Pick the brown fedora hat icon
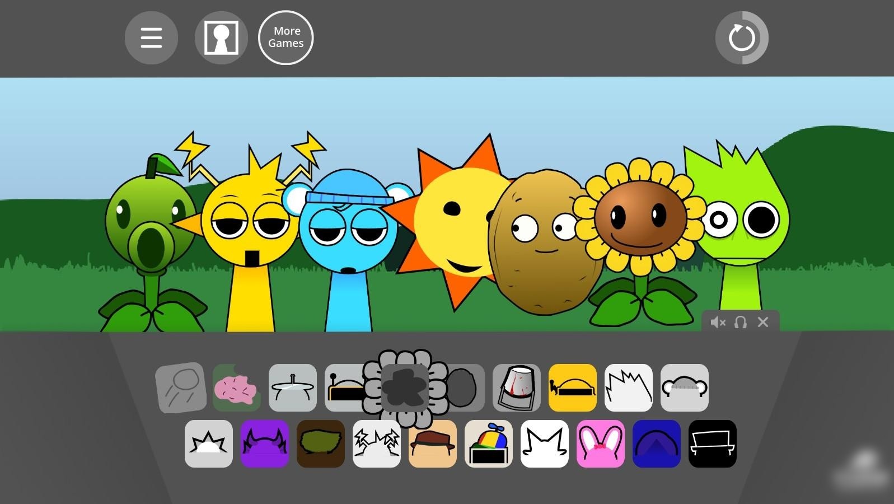 (x=432, y=444)
